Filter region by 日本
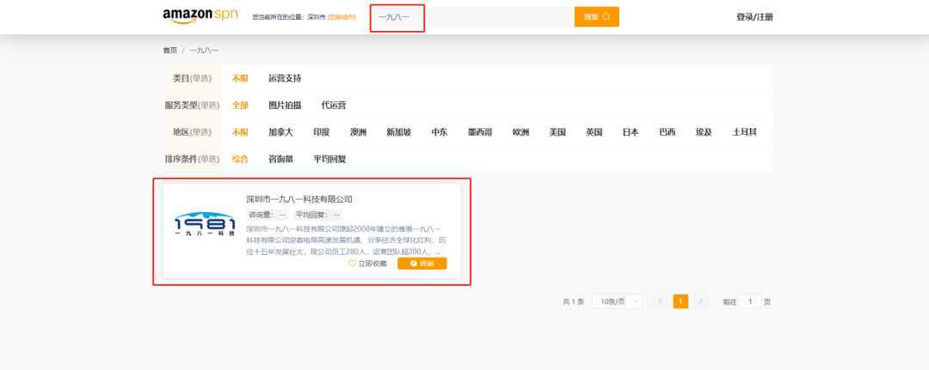The height and width of the screenshot is (370, 929). click(x=631, y=132)
